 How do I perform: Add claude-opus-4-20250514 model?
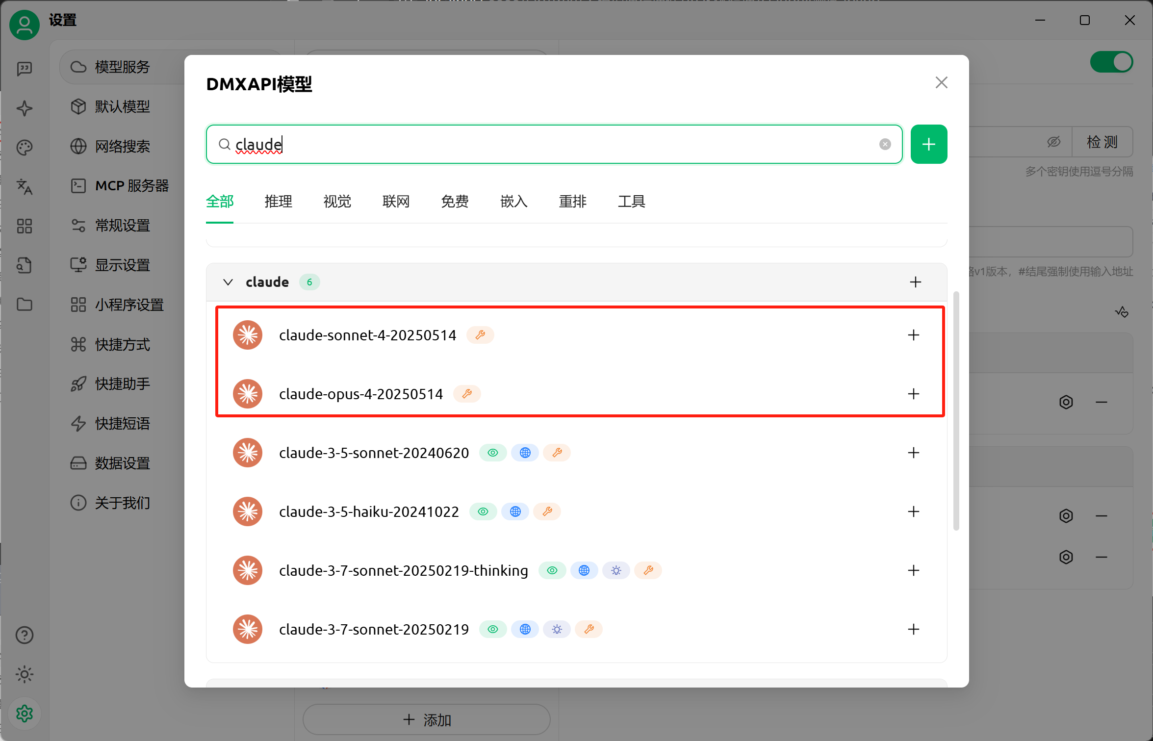tap(913, 394)
